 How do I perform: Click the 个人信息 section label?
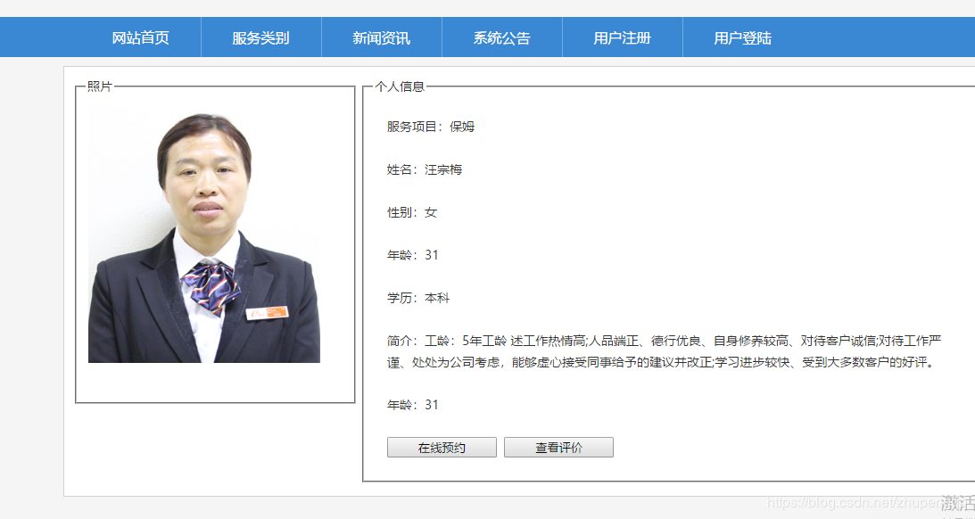tap(400, 87)
